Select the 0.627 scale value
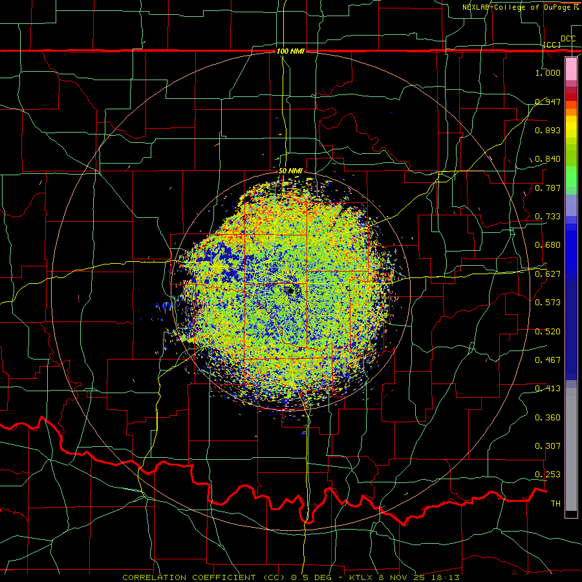Screen dimensions: 582x582 (x=548, y=274)
